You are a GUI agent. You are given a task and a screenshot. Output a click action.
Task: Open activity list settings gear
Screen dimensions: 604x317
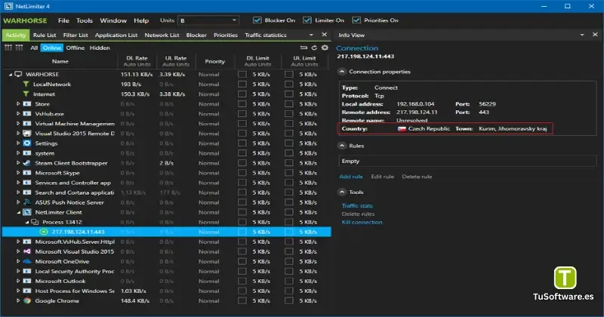pos(325,48)
